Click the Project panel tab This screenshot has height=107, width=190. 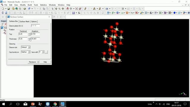tap(4, 21)
